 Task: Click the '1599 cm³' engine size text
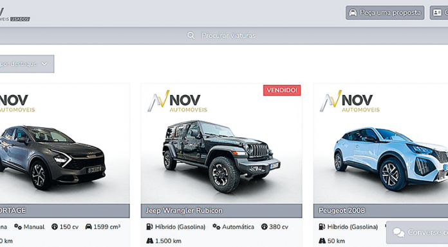[x=107, y=226]
